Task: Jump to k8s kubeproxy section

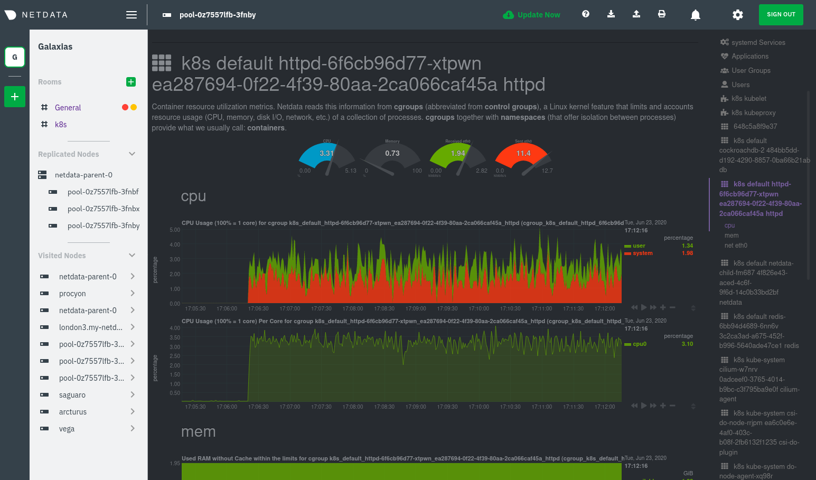Action: pos(753,112)
